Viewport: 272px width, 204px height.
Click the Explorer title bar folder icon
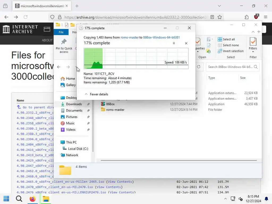tap(58, 25)
